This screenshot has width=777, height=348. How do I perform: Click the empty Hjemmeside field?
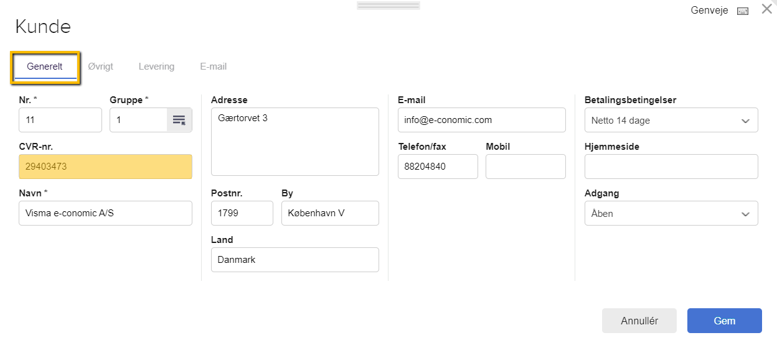click(671, 167)
